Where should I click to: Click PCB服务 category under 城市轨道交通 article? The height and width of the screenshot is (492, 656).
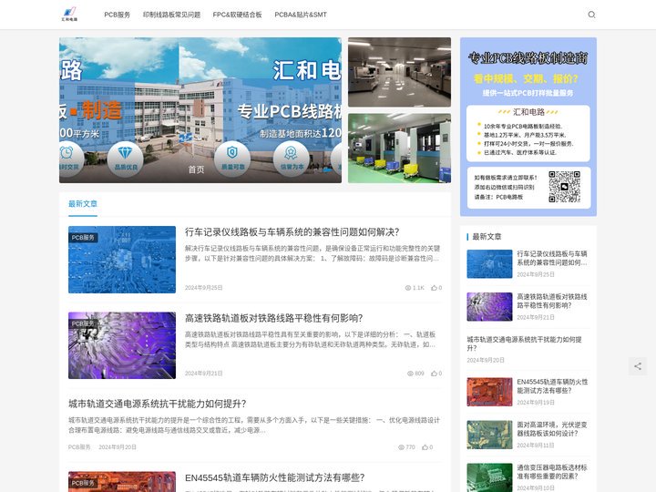pos(79,447)
